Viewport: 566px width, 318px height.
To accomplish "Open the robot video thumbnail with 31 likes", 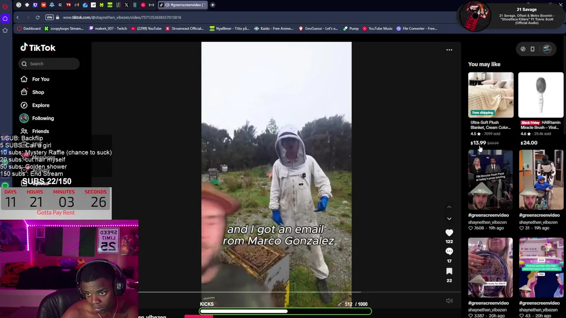I will (x=541, y=180).
